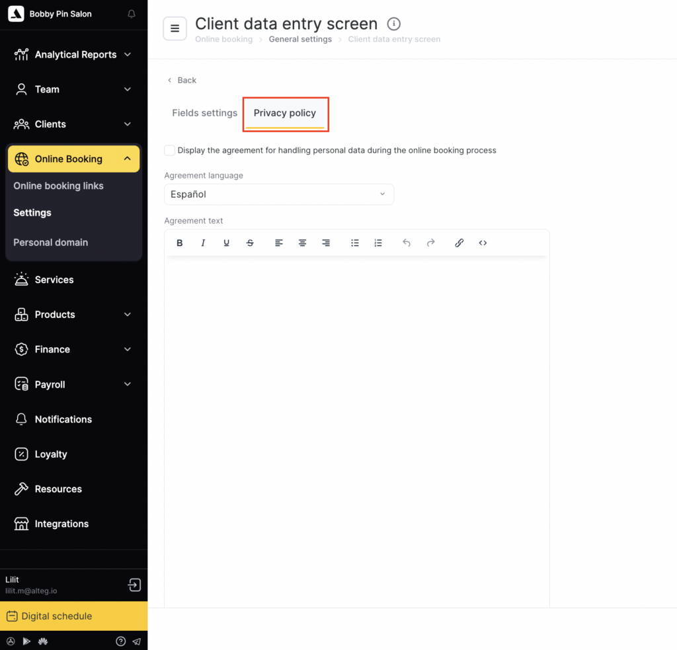Open the source code view icon
Screen dimensions: 677x650
pos(483,243)
